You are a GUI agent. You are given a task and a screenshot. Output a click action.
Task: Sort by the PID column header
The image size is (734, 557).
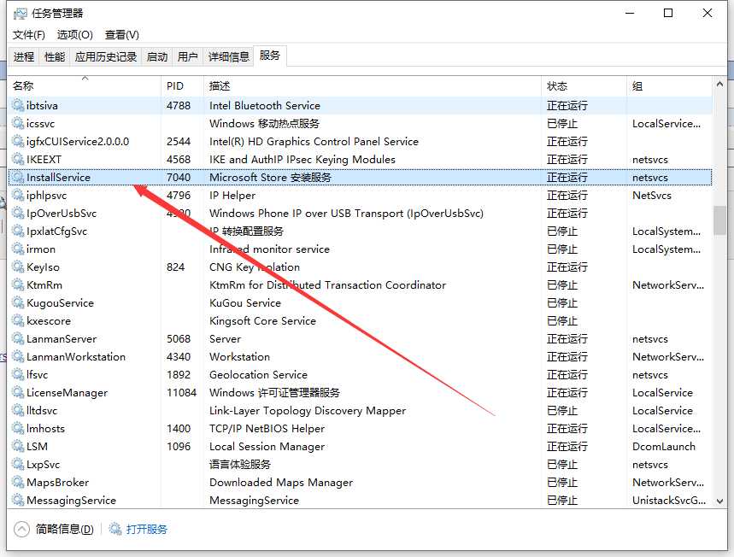click(183, 85)
